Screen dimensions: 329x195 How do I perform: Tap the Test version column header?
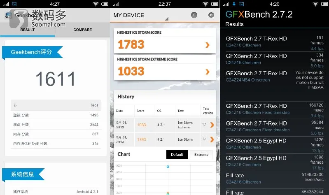(x=208, y=111)
